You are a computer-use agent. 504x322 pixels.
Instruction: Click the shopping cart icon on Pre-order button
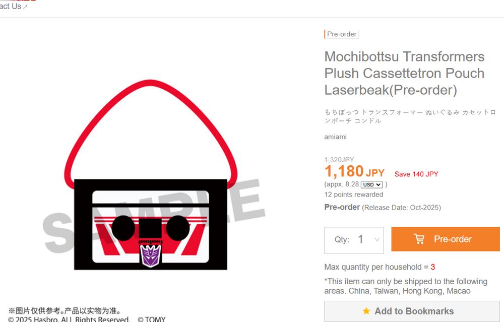click(x=419, y=239)
